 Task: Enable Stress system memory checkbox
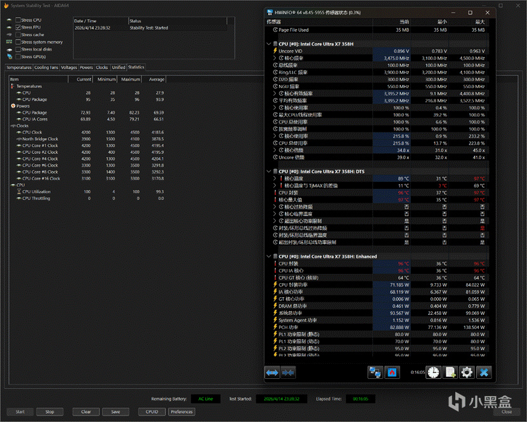click(18, 42)
